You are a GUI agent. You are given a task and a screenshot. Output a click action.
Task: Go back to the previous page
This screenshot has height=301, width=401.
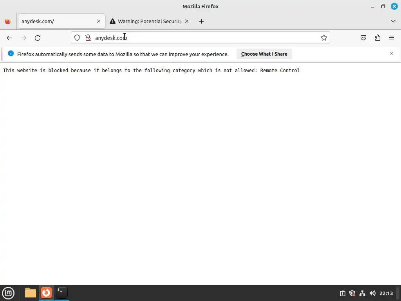tap(9, 38)
